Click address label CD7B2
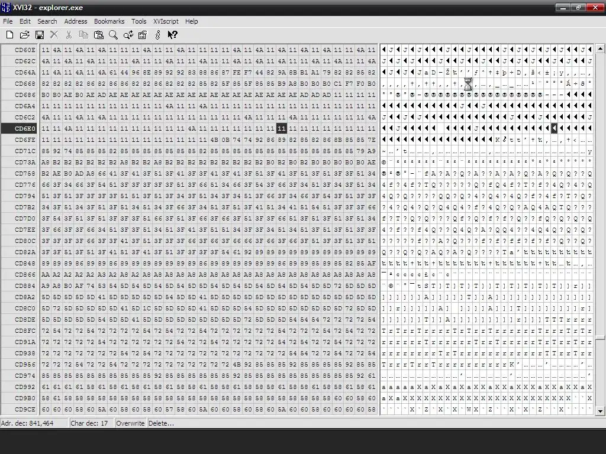The height and width of the screenshot is (454, 606). pos(25,207)
